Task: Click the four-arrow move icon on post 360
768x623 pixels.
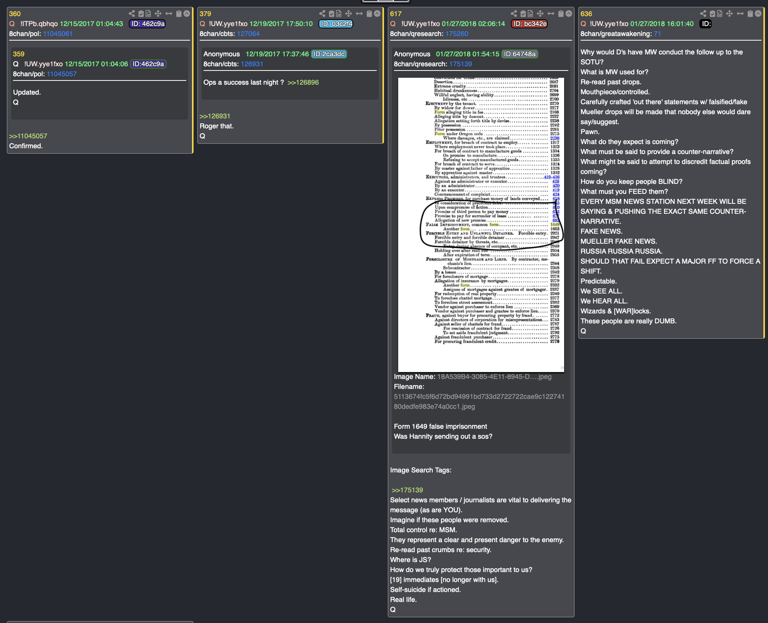Action: (158, 13)
